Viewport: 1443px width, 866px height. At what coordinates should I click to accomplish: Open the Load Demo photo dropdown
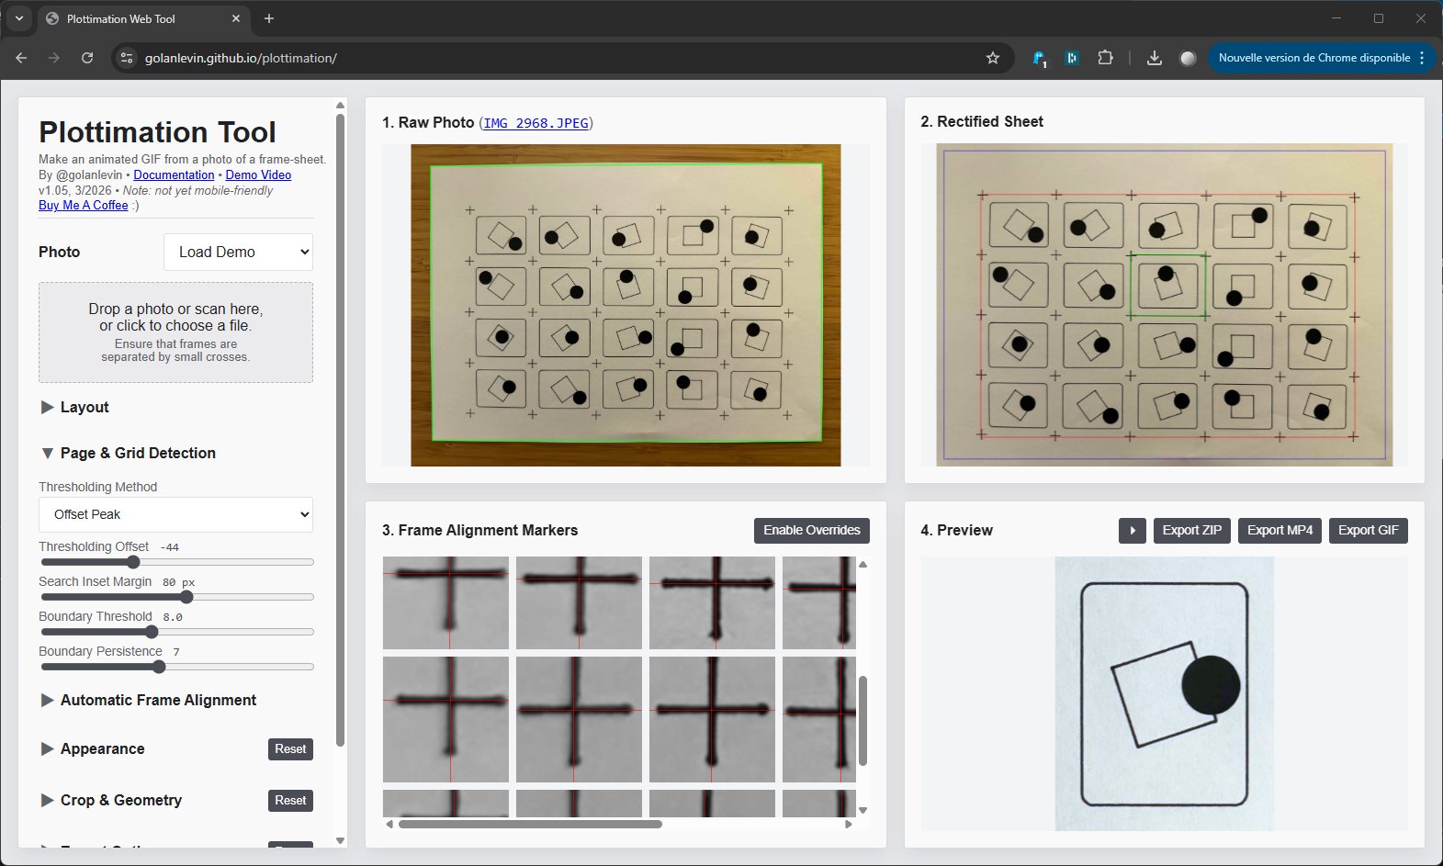238,253
